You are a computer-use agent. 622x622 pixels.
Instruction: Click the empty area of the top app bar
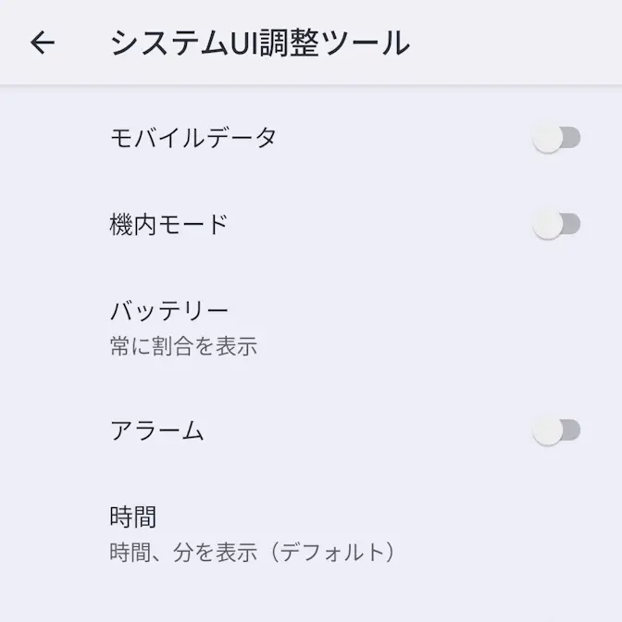(x=518, y=43)
